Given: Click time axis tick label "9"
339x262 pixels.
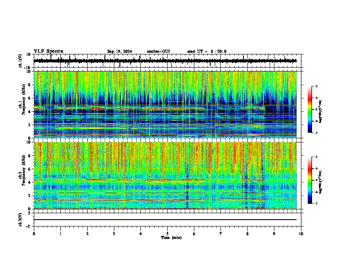Looking at the screenshot, I should tap(274, 234).
